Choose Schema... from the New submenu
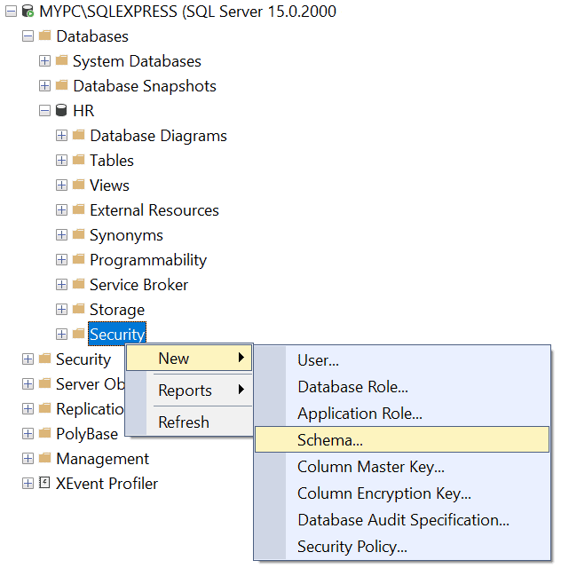This screenshot has height=568, width=561. tap(330, 439)
